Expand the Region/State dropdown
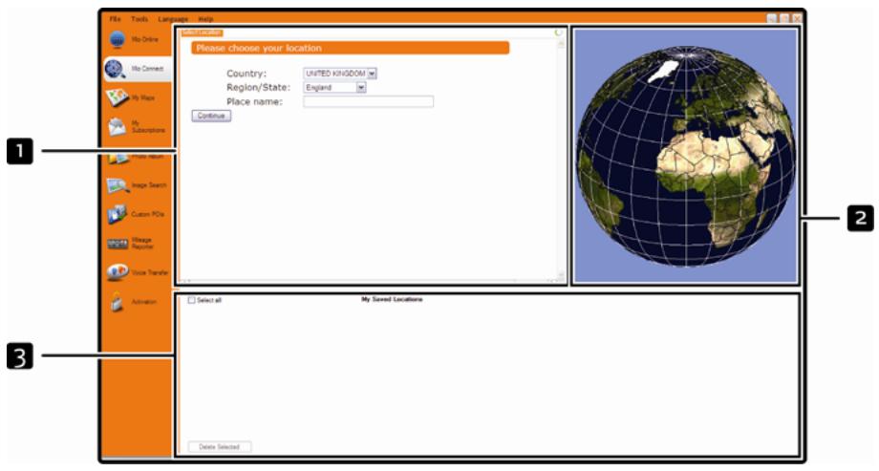The image size is (879, 471). 361,88
